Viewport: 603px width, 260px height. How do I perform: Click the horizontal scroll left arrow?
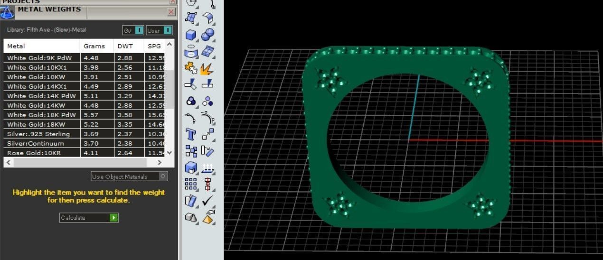click(9, 162)
